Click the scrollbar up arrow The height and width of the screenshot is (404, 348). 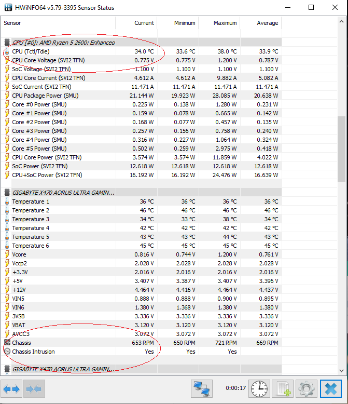[341, 22]
